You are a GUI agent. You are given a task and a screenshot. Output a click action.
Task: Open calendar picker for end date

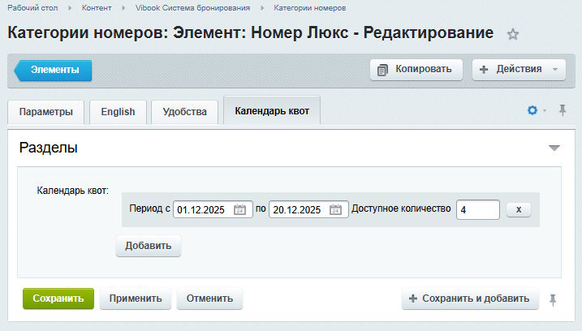(x=335, y=209)
